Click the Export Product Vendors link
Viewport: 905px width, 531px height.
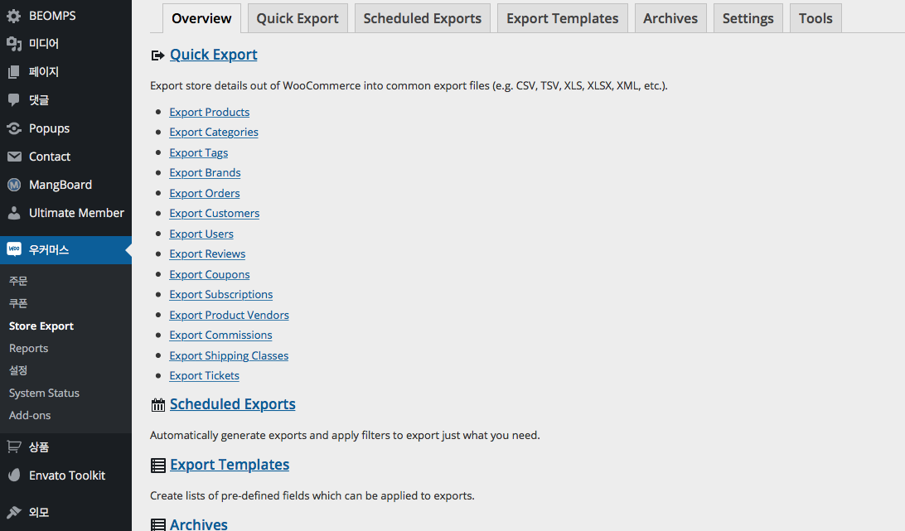(x=229, y=315)
